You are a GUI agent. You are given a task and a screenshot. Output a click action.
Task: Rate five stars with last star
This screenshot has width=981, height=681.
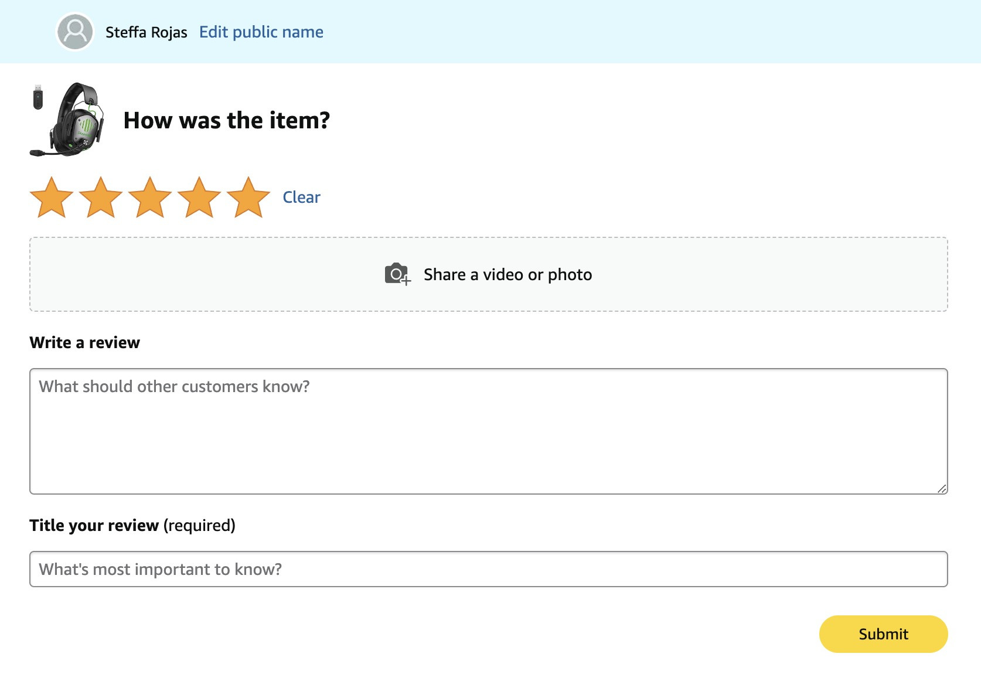248,198
